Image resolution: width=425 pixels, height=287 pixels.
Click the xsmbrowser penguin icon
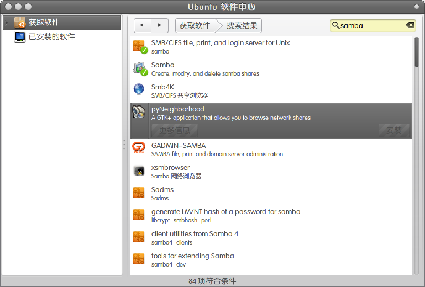[x=139, y=171]
